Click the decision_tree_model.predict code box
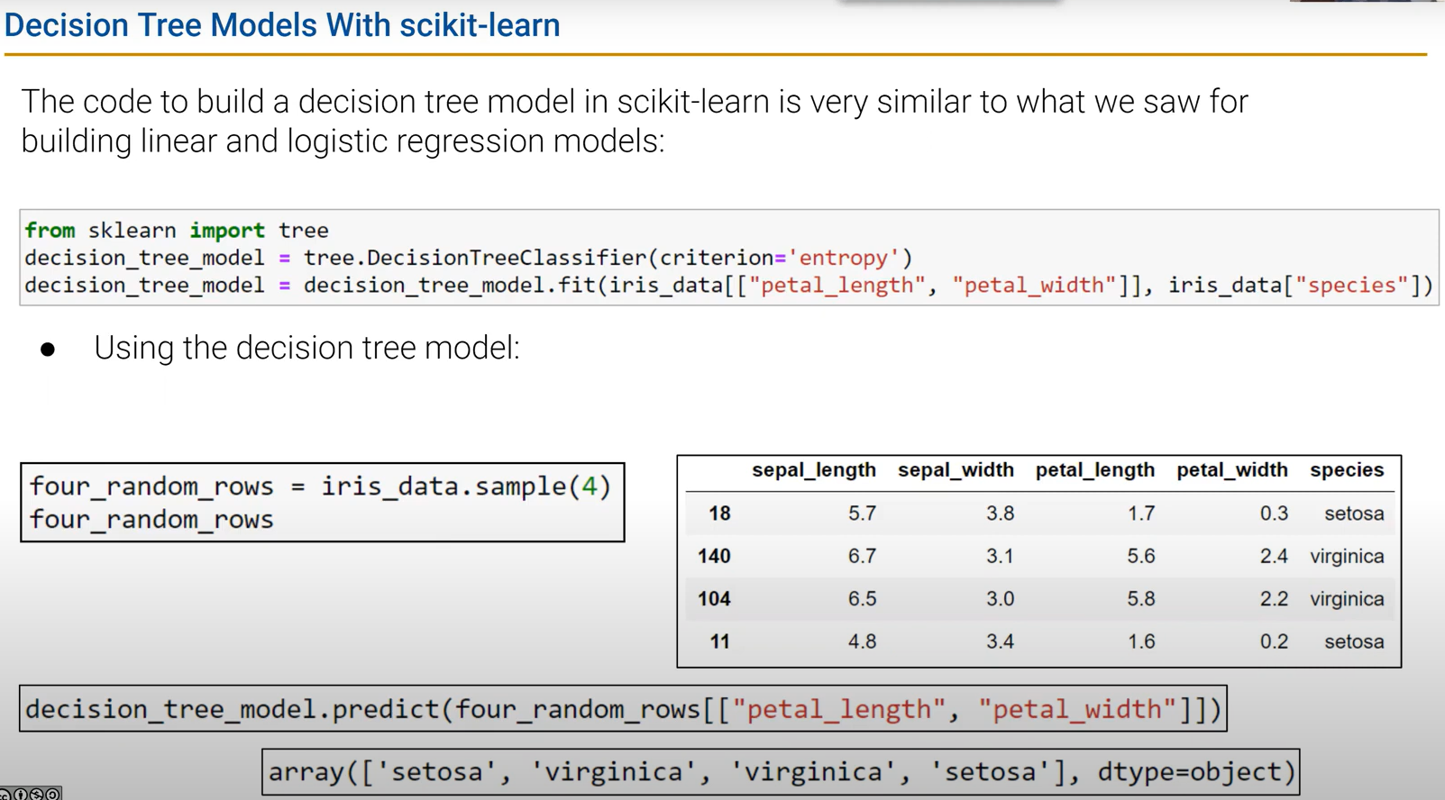The image size is (1445, 800). pyautogui.click(x=622, y=710)
